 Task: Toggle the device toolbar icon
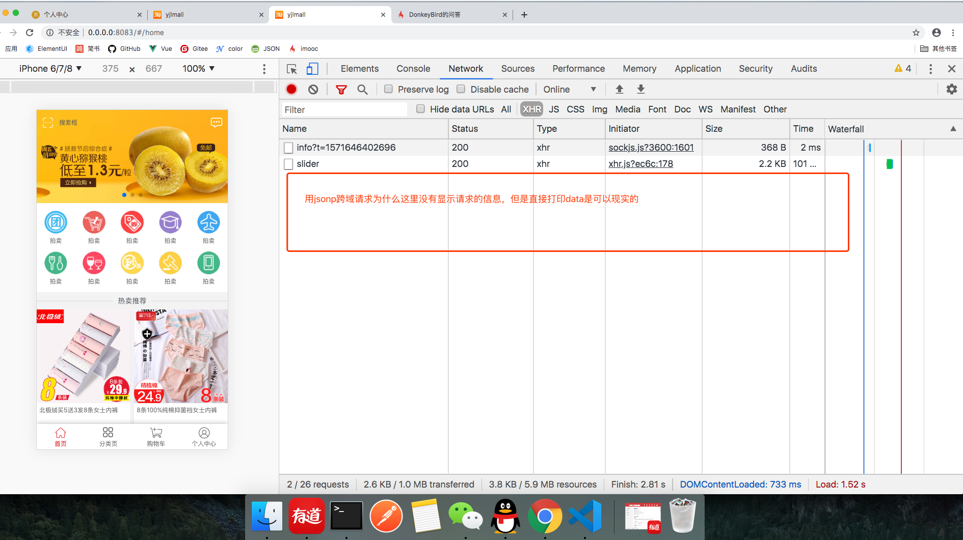pyautogui.click(x=312, y=69)
